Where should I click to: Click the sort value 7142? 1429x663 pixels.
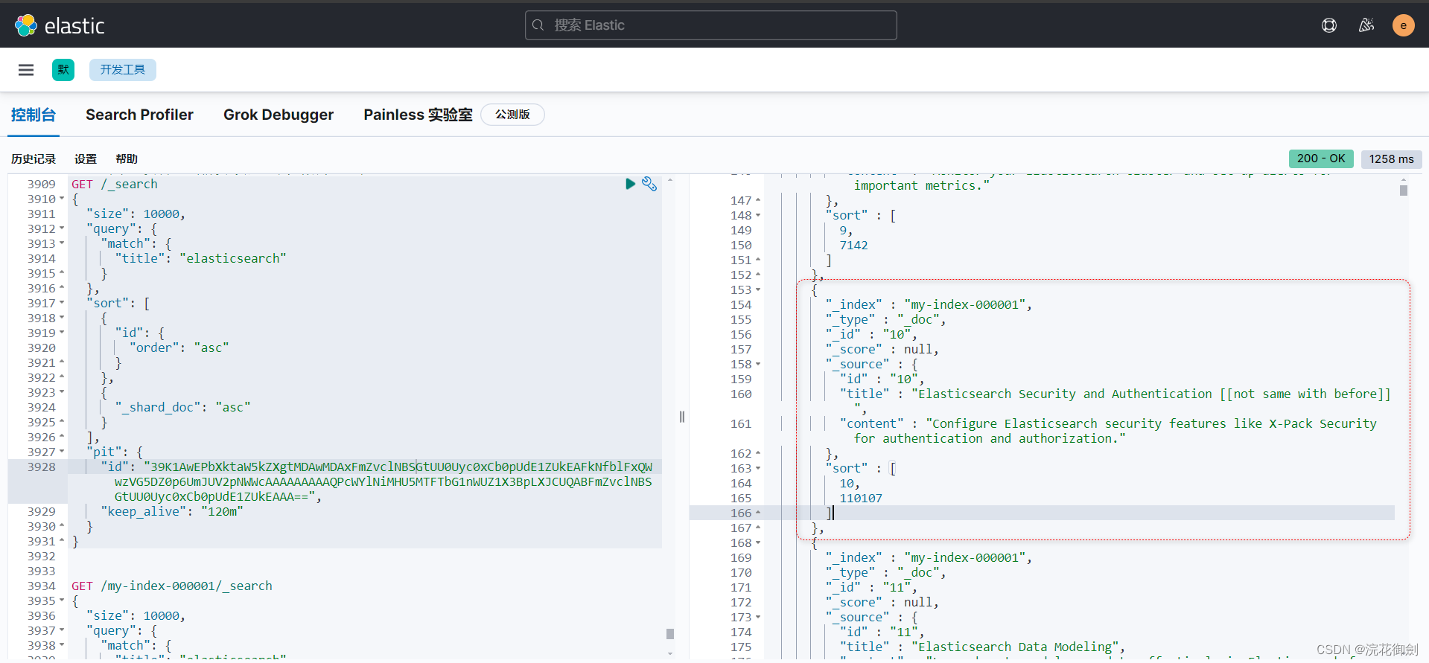pos(853,245)
